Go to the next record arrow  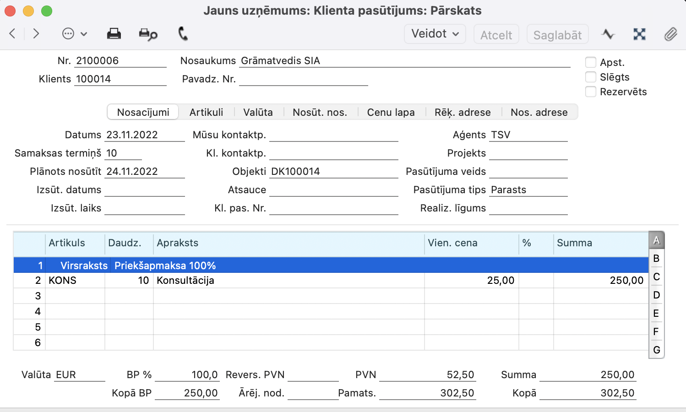tap(36, 33)
